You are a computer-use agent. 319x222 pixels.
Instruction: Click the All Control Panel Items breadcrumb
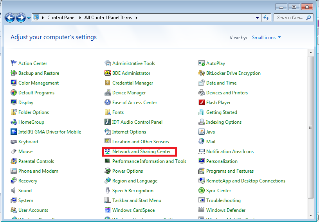108,18
